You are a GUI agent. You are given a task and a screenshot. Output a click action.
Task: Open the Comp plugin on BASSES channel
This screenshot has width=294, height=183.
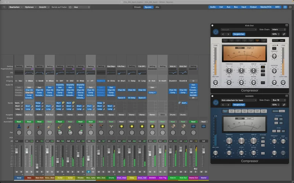pyautogui.click(x=152, y=93)
